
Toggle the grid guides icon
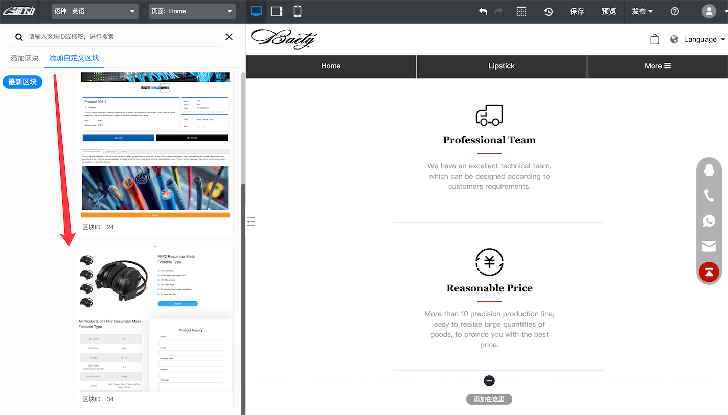pos(521,11)
